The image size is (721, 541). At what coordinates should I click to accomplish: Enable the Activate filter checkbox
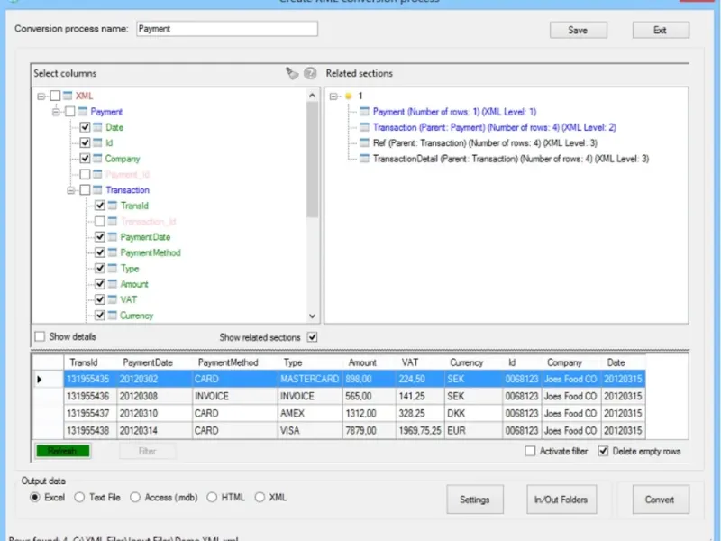[530, 451]
